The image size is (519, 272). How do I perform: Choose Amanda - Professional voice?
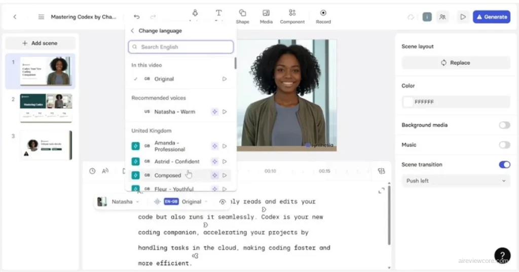point(181,146)
